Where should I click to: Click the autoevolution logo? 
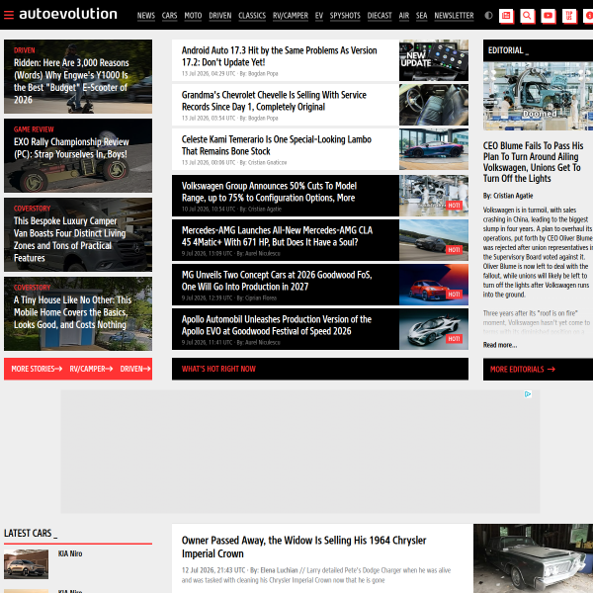point(68,14)
